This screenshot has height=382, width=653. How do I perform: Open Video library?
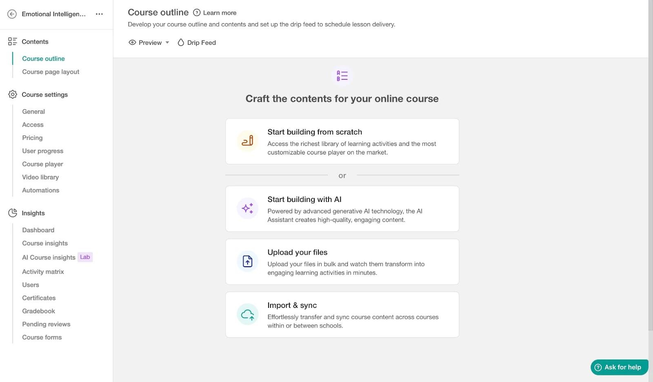40,177
